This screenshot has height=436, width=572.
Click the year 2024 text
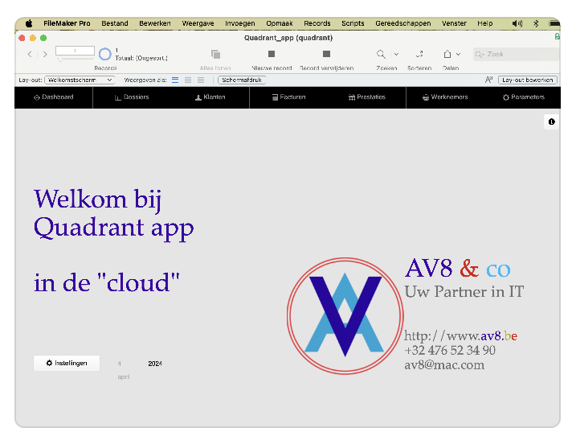[155, 364]
